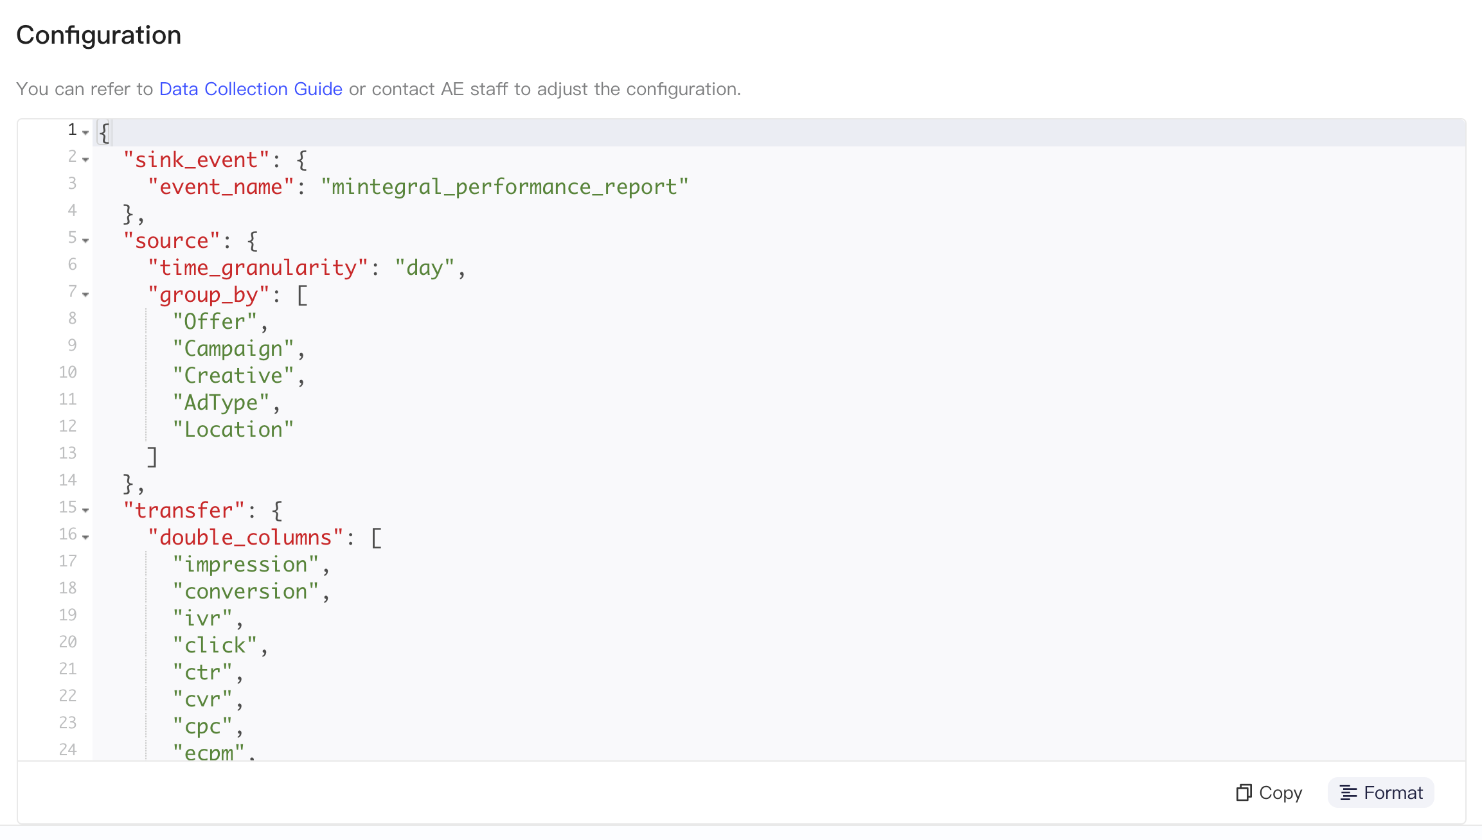The width and height of the screenshot is (1482, 840).
Task: Click the "transfer" key text
Action: (184, 511)
